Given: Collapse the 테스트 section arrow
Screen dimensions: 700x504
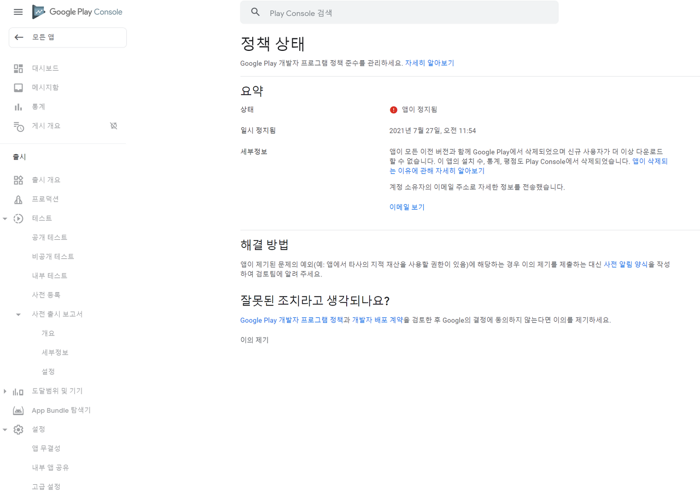Looking at the screenshot, I should [x=5, y=219].
